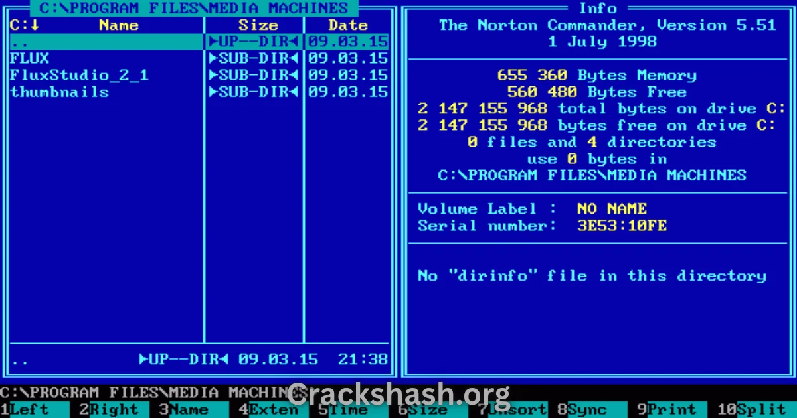Screen dimensions: 797x418
Task: Choose 7Unsort in the function key bar
Action: (512, 410)
